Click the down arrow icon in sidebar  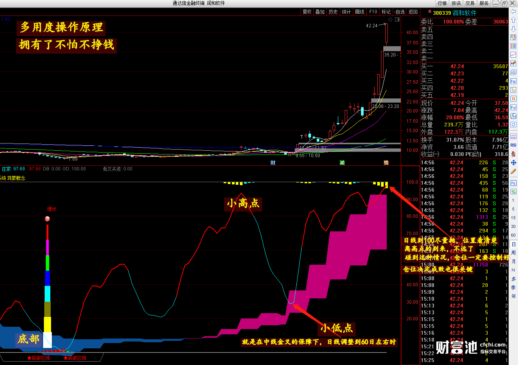click(513, 29)
